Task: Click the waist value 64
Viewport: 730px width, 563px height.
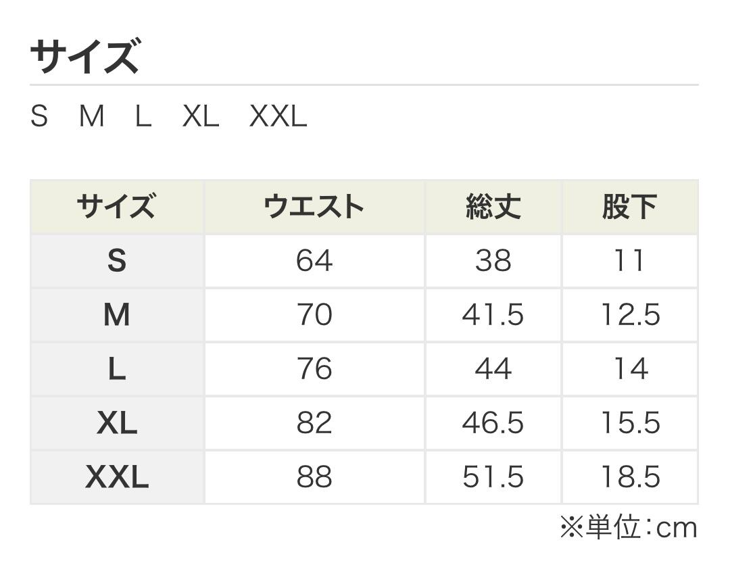Action: pyautogui.click(x=314, y=261)
